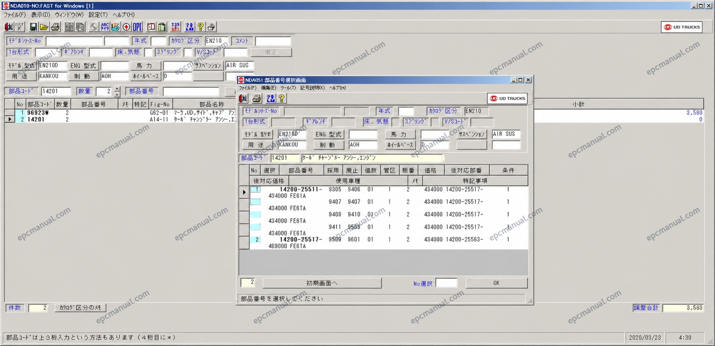Click サスペンション button in dialog
This screenshot has height=346, width=715.
coord(471,134)
